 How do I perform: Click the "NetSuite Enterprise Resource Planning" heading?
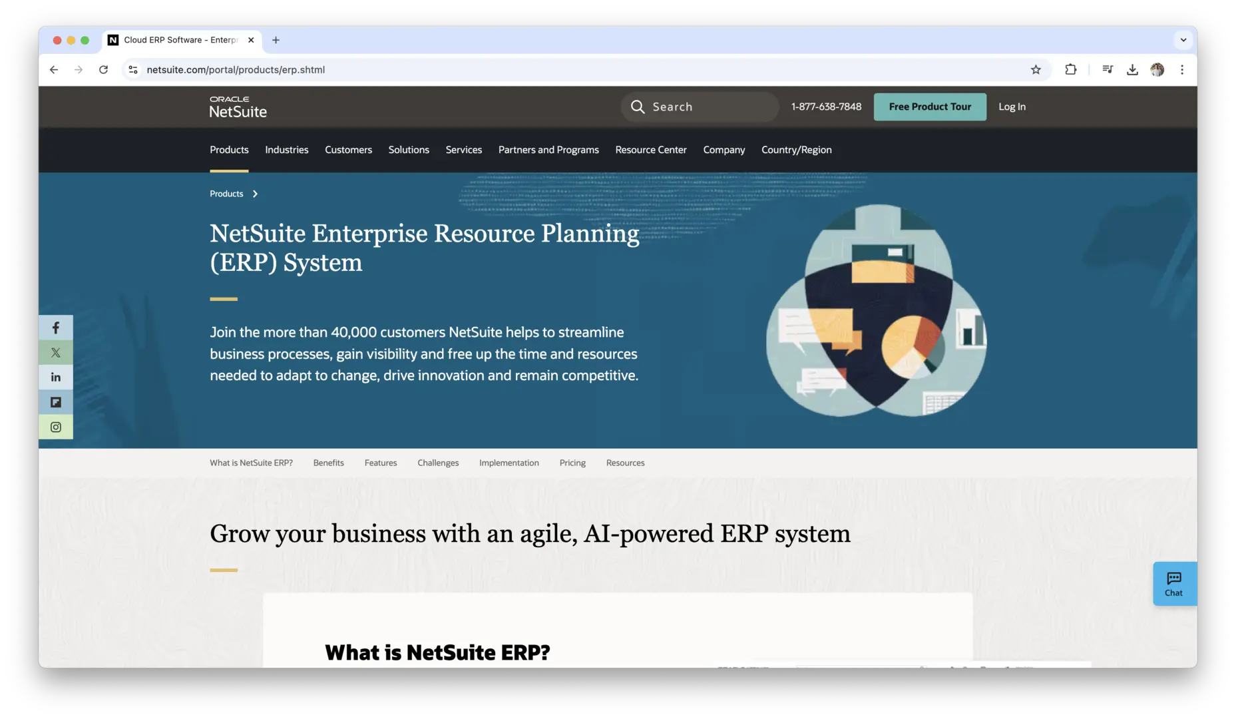pos(424,248)
